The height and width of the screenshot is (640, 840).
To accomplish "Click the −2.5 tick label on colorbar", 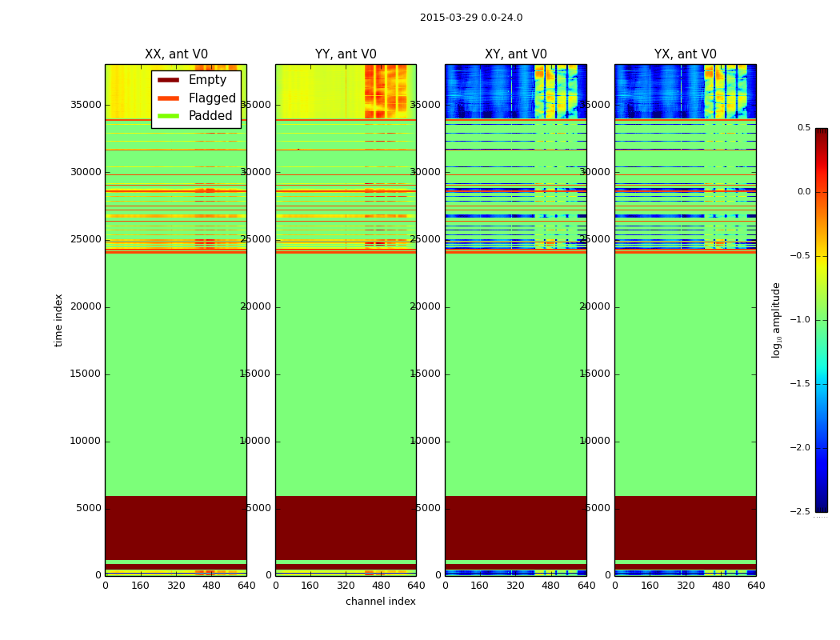I will pyautogui.click(x=800, y=512).
